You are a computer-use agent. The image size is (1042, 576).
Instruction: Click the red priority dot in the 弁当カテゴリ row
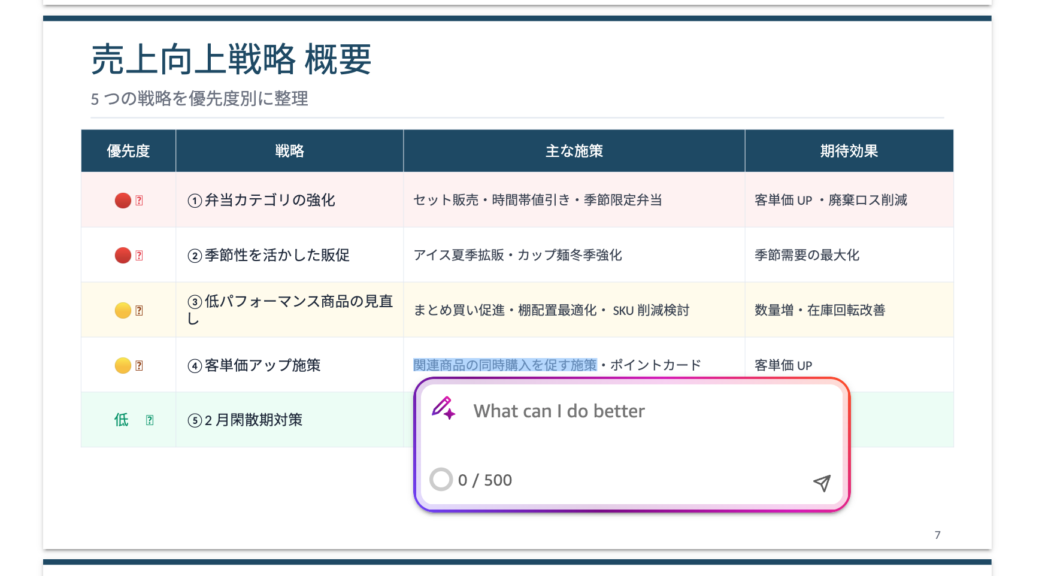(123, 201)
